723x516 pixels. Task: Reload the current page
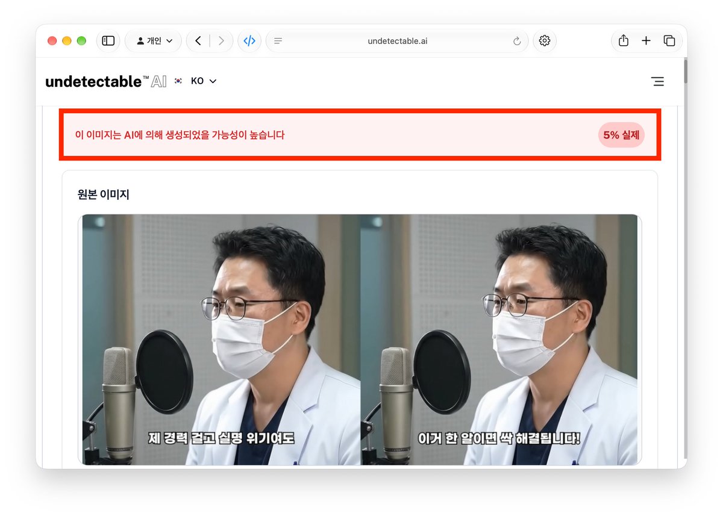click(x=516, y=41)
